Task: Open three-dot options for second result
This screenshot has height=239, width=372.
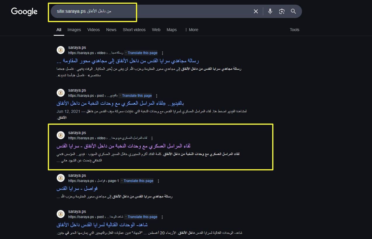Action: 157,96
